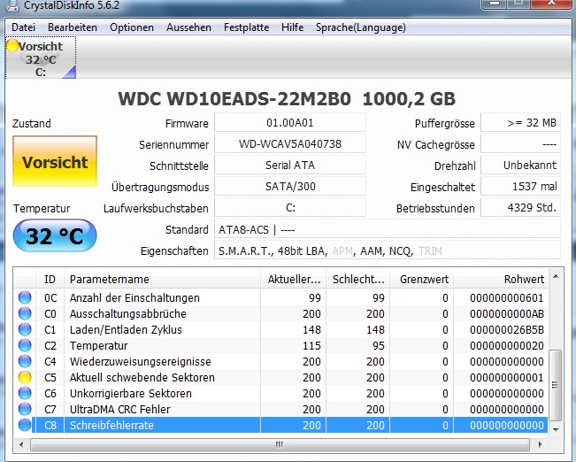Click the blue status icon for 0C row
Image resolution: width=576 pixels, height=462 pixels.
(25, 297)
